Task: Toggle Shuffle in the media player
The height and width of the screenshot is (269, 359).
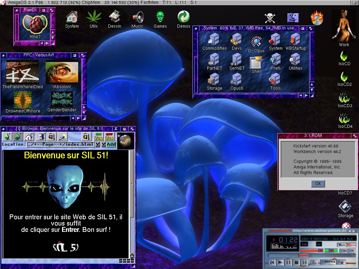Action: 330,262
